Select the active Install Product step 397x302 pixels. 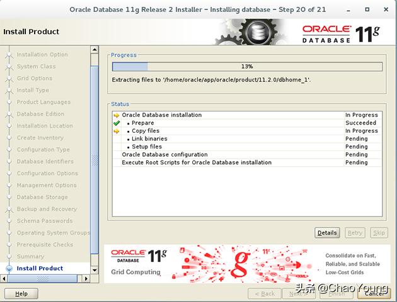click(x=40, y=268)
